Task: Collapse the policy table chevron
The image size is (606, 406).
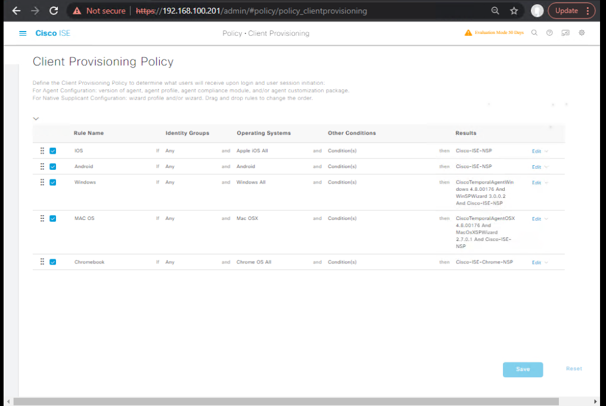Action: [36, 119]
